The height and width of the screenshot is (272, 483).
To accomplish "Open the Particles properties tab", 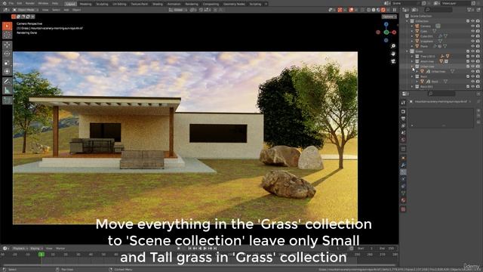I will 403,172.
